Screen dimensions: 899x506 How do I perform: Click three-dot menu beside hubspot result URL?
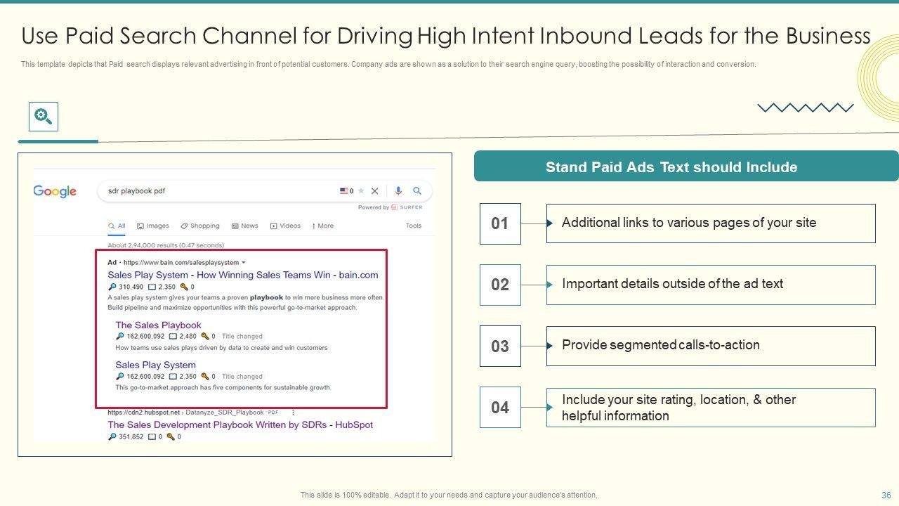(x=293, y=413)
